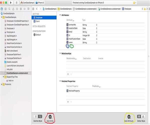
Task: Click the Stop button in toolbar
Action: (16, 2)
